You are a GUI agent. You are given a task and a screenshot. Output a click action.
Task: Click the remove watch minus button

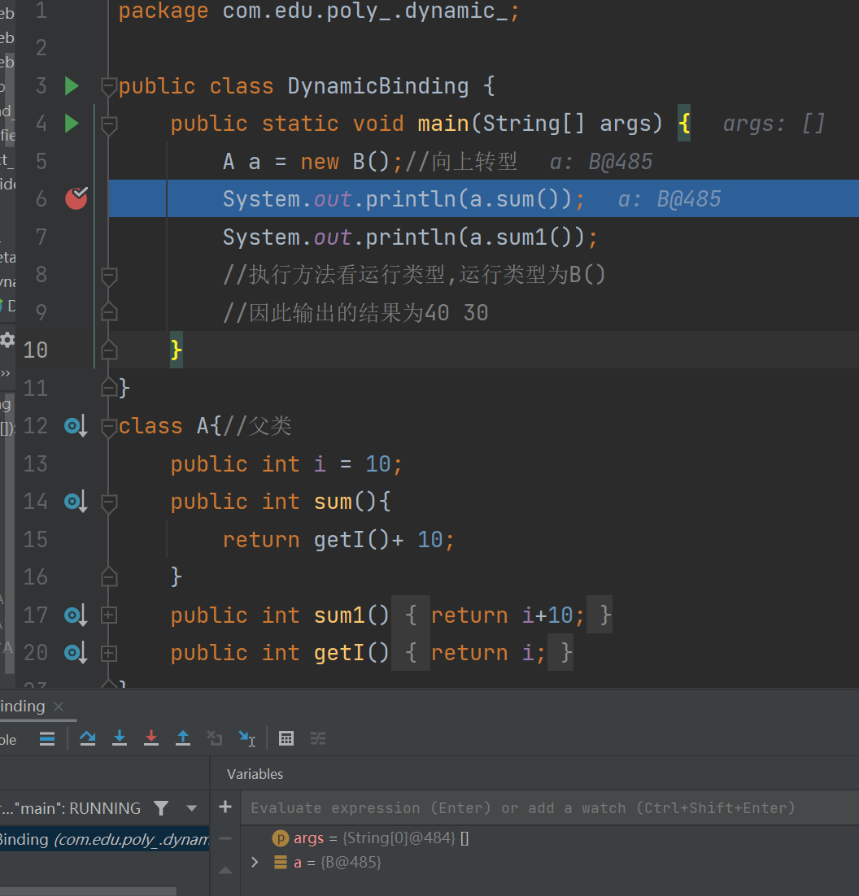pos(225,838)
